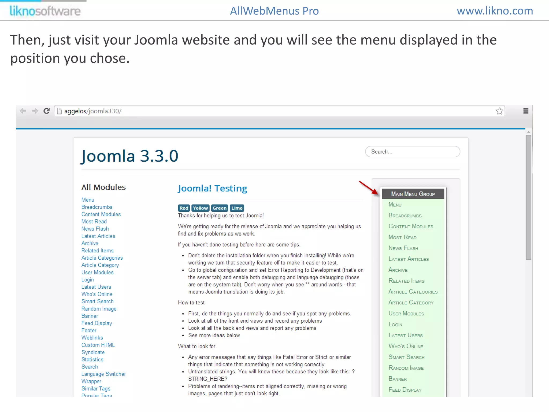
Task: Open the Wrapper link
Action: (91, 381)
